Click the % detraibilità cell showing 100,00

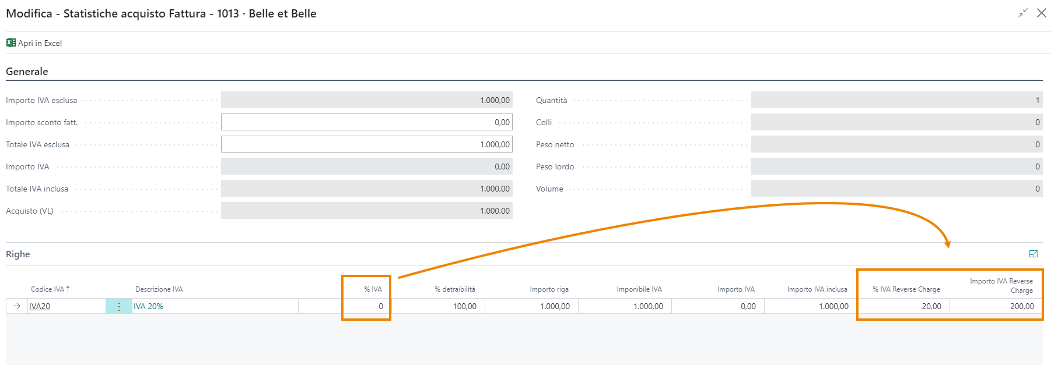pyautogui.click(x=437, y=306)
